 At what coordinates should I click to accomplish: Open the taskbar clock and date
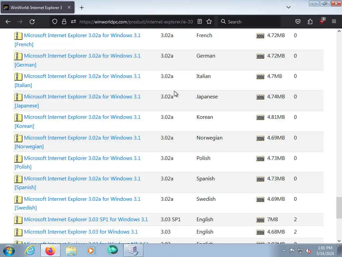pos(325,251)
